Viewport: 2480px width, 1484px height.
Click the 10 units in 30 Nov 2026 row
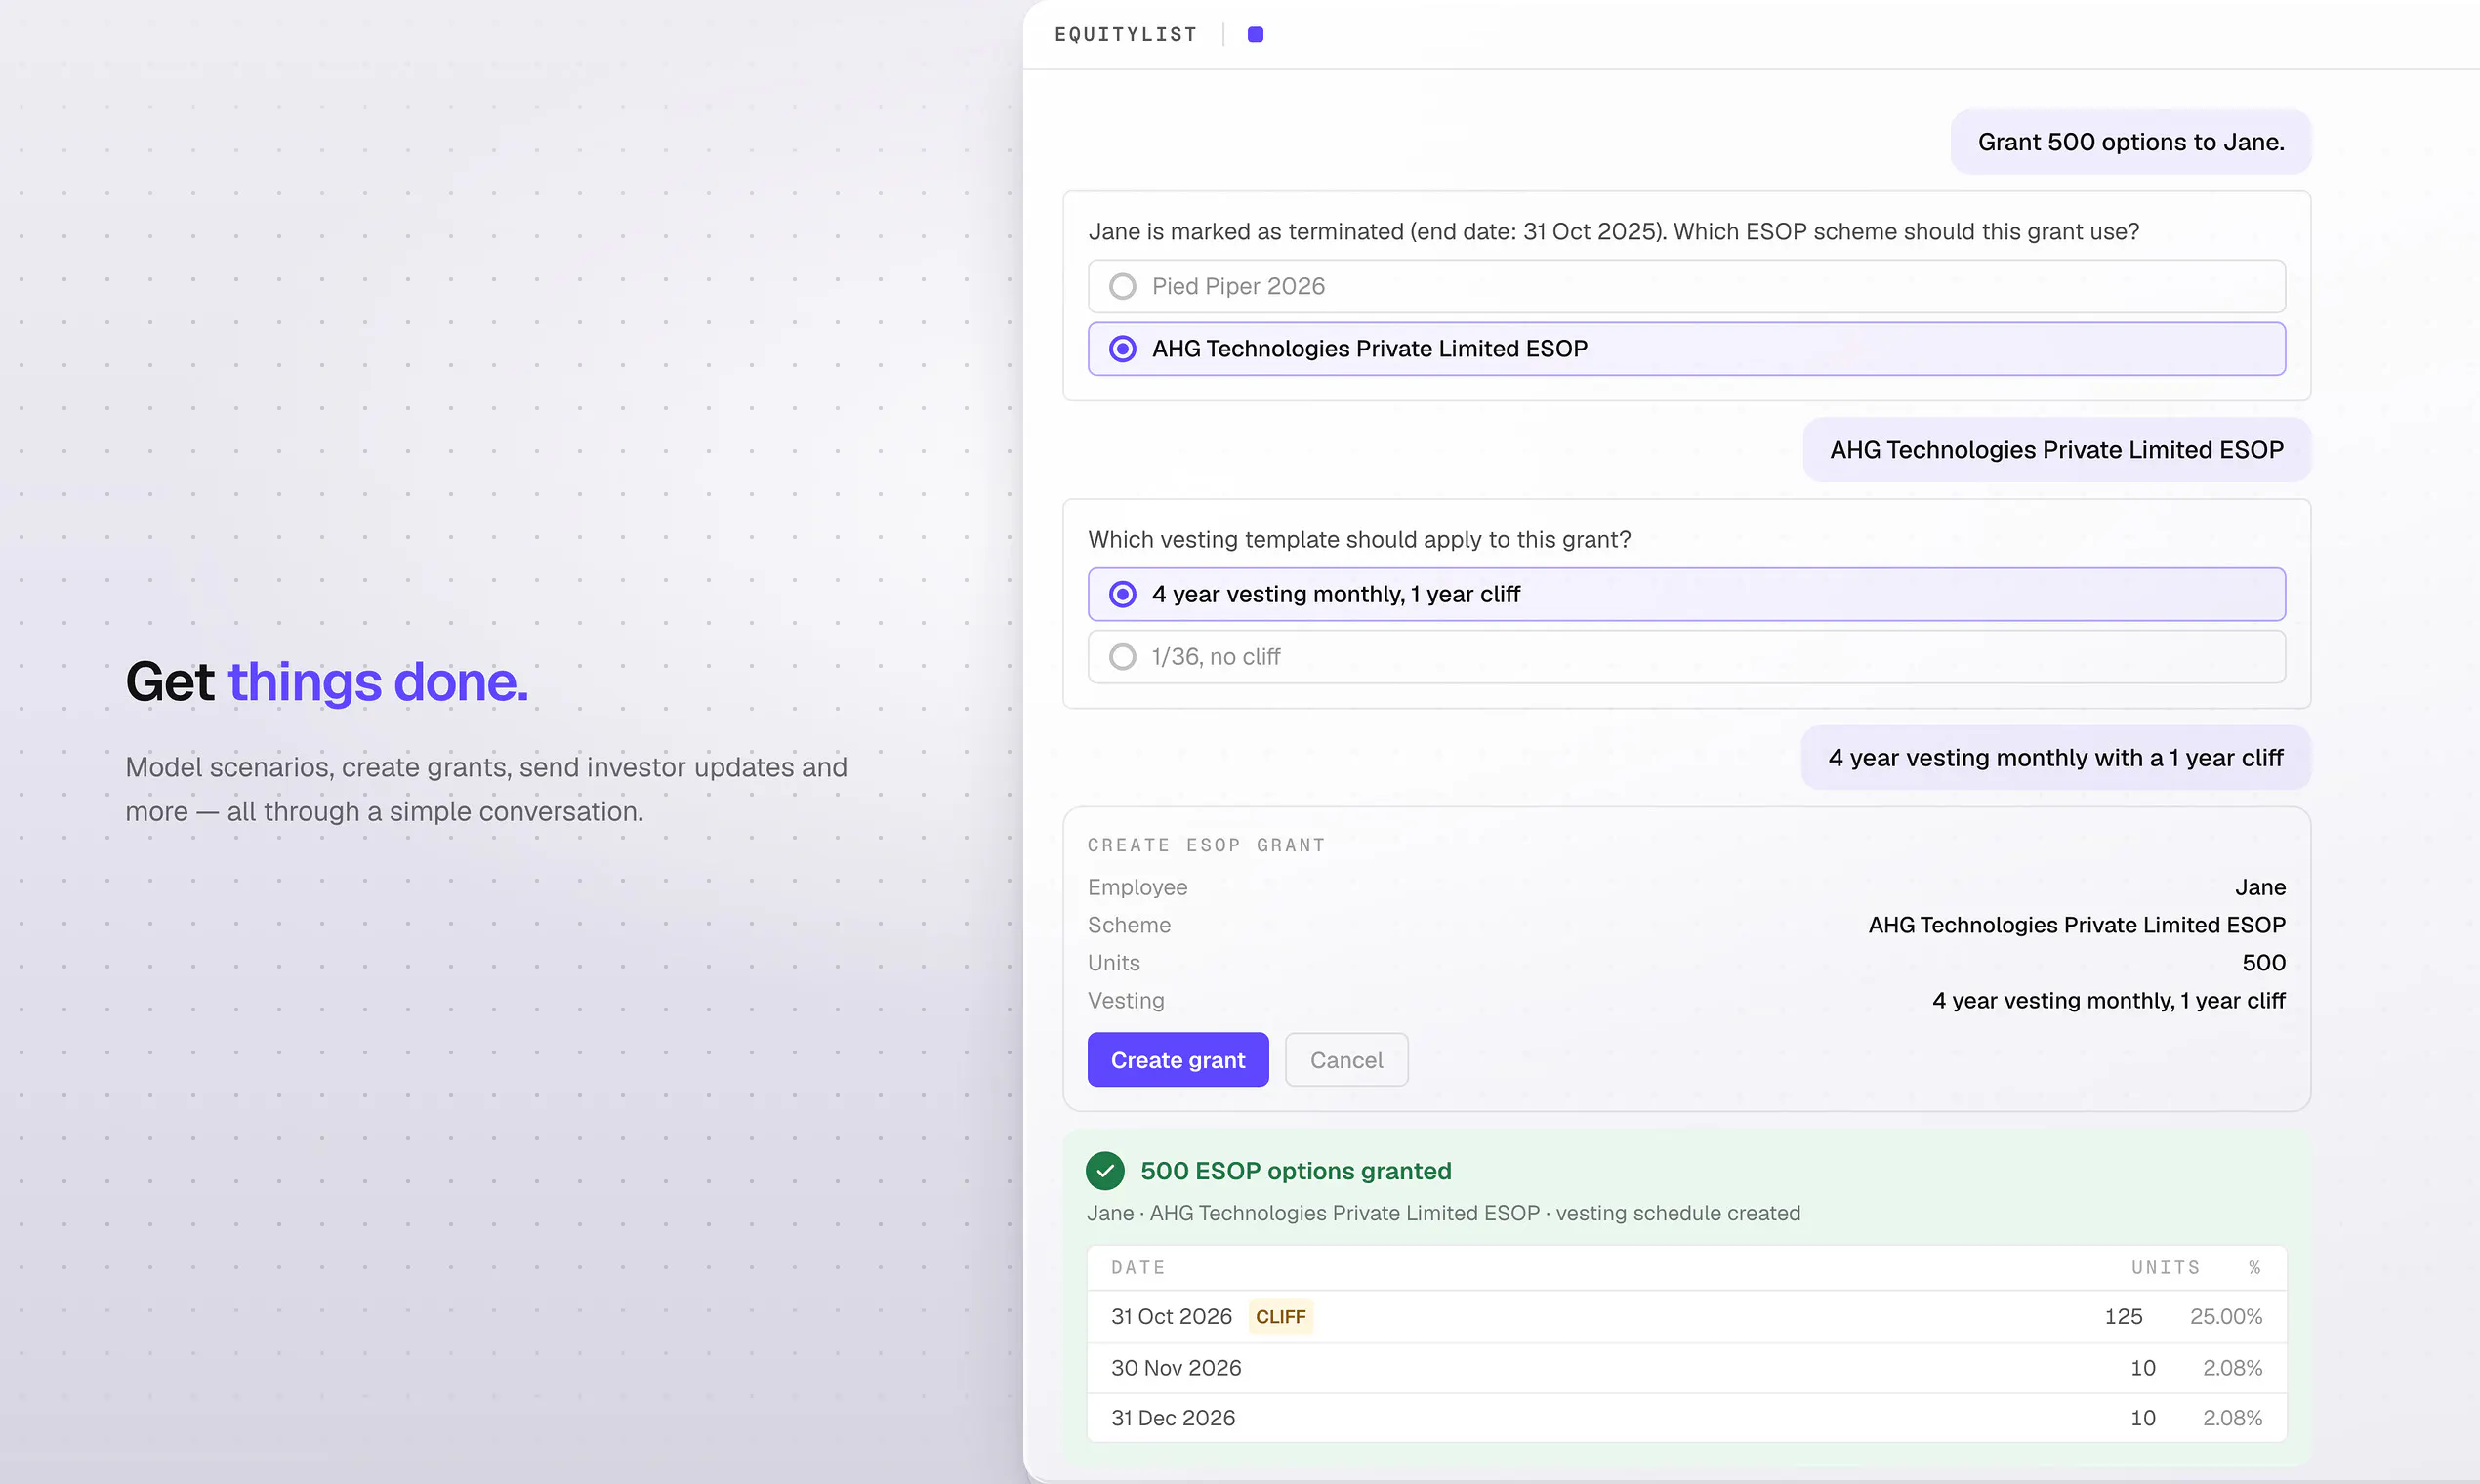point(2143,1368)
